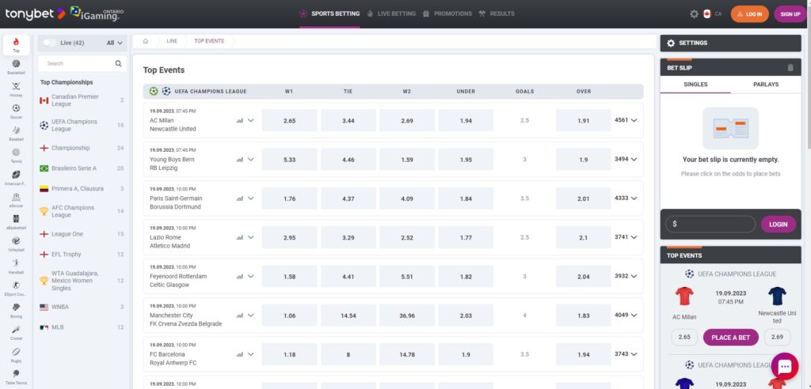Open MLB championship

click(x=82, y=327)
